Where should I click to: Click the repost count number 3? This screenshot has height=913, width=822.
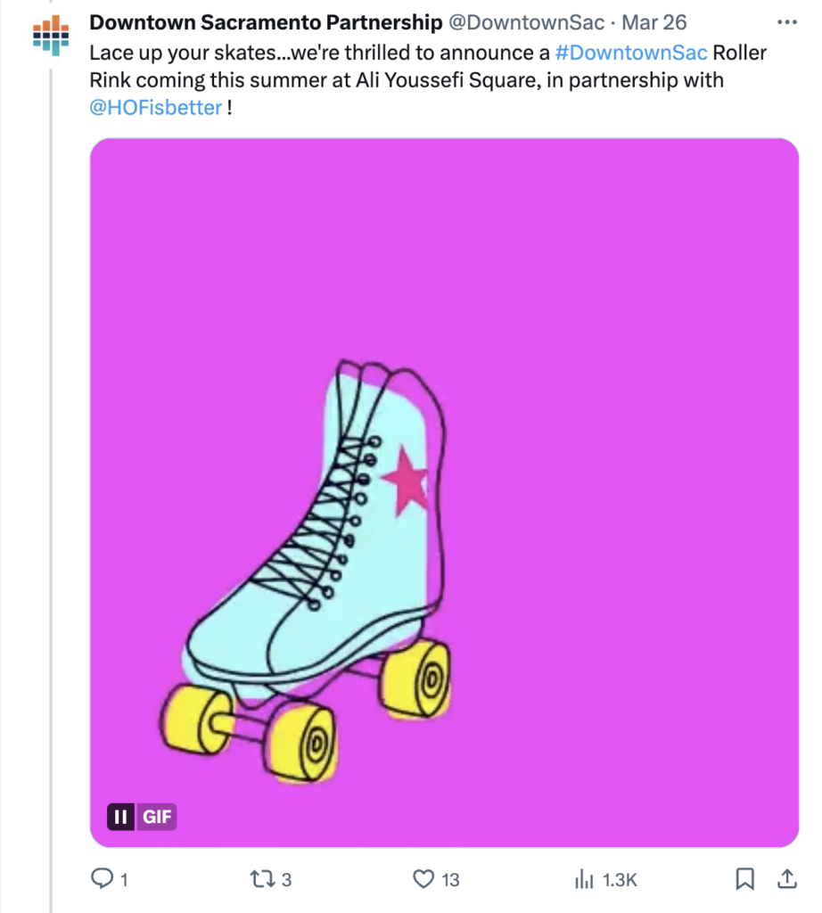click(286, 880)
